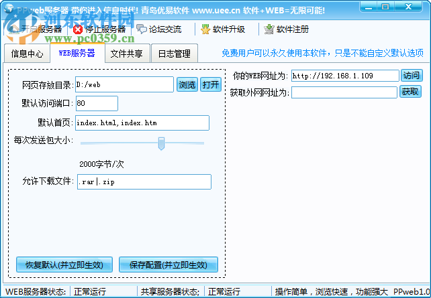This screenshot has height=298, width=431.
Task: Click the red stop icon for 停止服务器
Action: pos(78,29)
